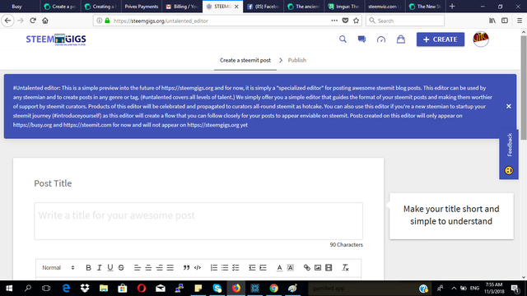
Task: Toggle underline formatting in editor toolbar
Action: pyautogui.click(x=110, y=267)
